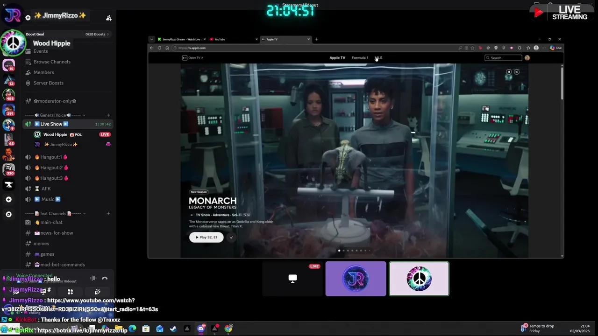Pause the hero banner preview
Image resolution: width=598 pixels, height=336 pixels.
pyautogui.click(x=509, y=72)
